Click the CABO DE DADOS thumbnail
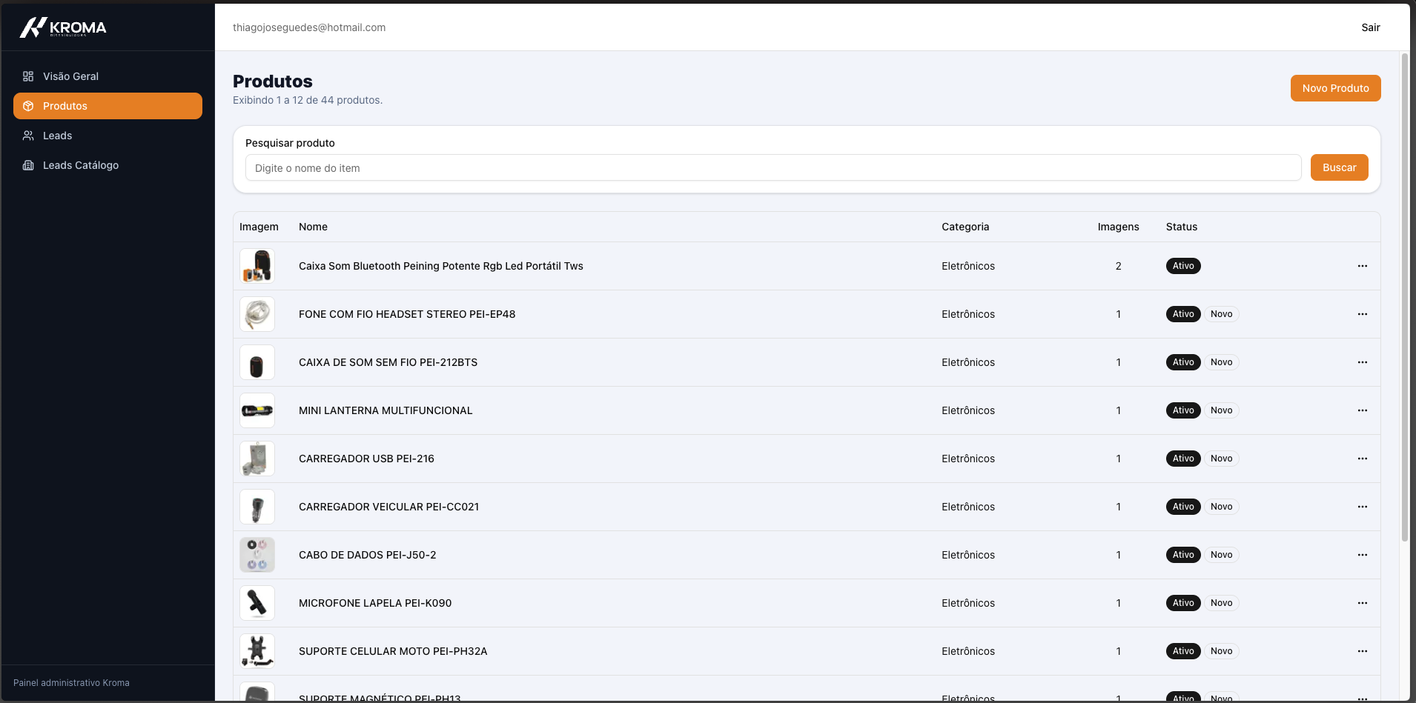1416x703 pixels. tap(257, 555)
